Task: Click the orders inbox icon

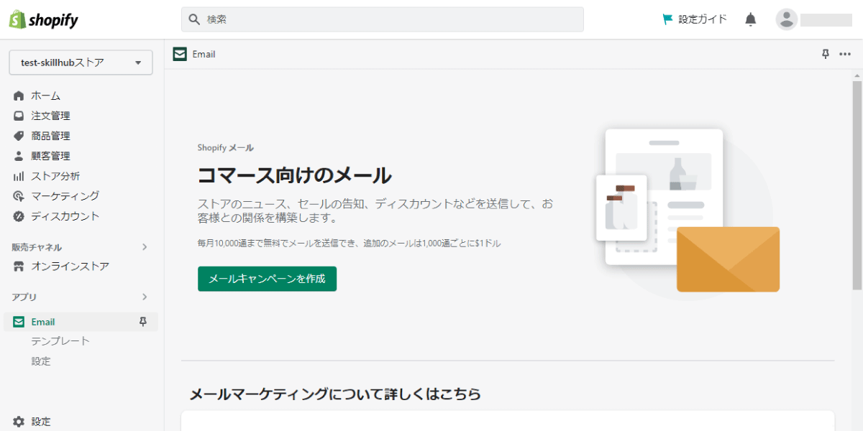Action: tap(19, 116)
